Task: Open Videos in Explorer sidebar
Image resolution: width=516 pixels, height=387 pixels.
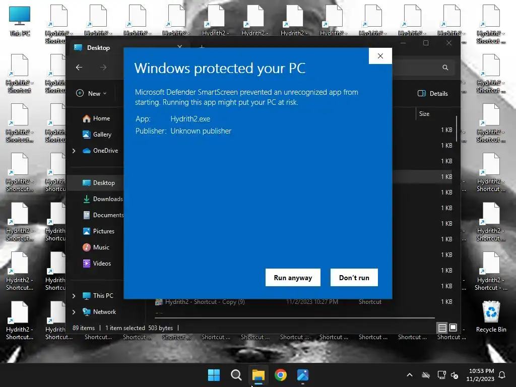Action: tap(97, 263)
